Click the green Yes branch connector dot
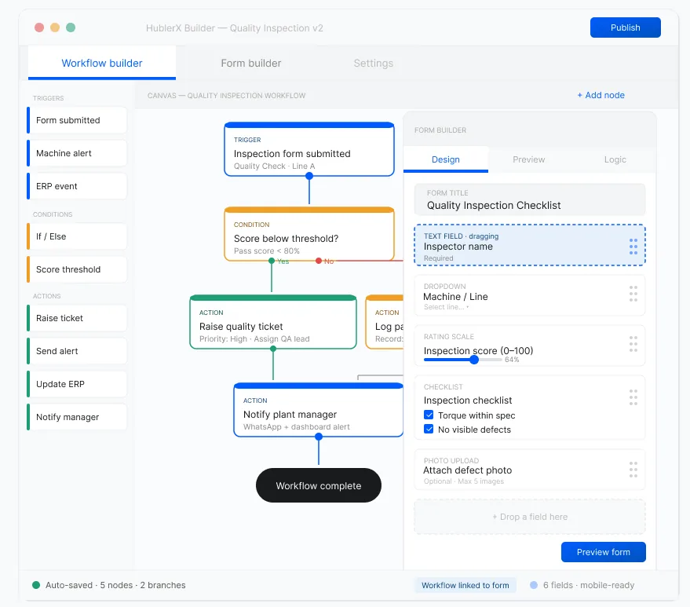Image resolution: width=690 pixels, height=607 pixels. [272, 261]
